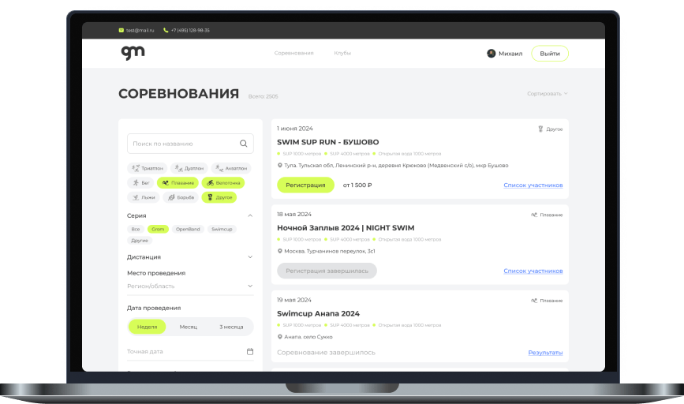Click the phone icon in top bar
Image resolution: width=684 pixels, height=404 pixels.
coord(166,30)
